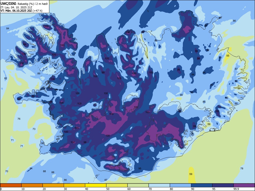The height and width of the screenshot is (191, 255).
Task: Select the pale yellow 50–60 legend swatch
Action: click(117, 185)
